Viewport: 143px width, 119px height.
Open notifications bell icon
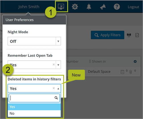(x=89, y=7)
